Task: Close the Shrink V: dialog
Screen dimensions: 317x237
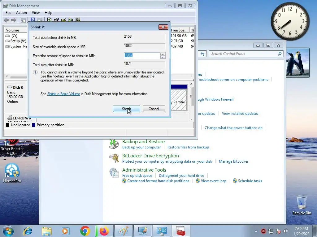Action: point(163,27)
